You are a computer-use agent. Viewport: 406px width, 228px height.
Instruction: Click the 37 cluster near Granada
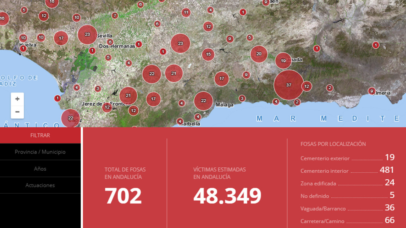pyautogui.click(x=289, y=85)
